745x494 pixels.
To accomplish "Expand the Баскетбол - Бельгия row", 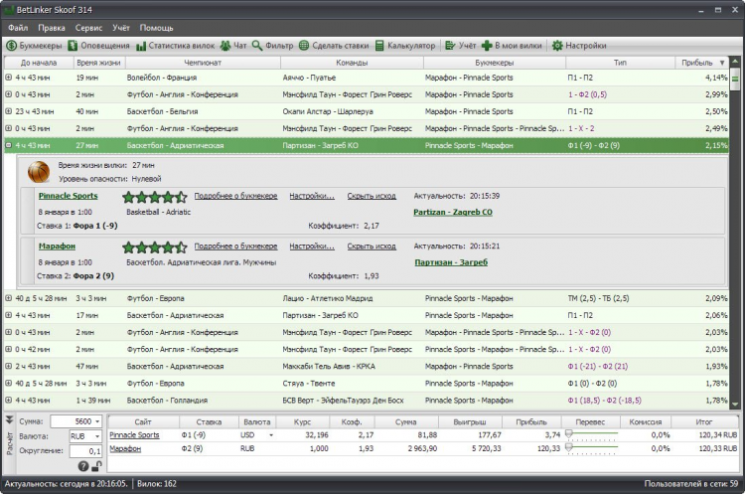I will click(x=8, y=111).
